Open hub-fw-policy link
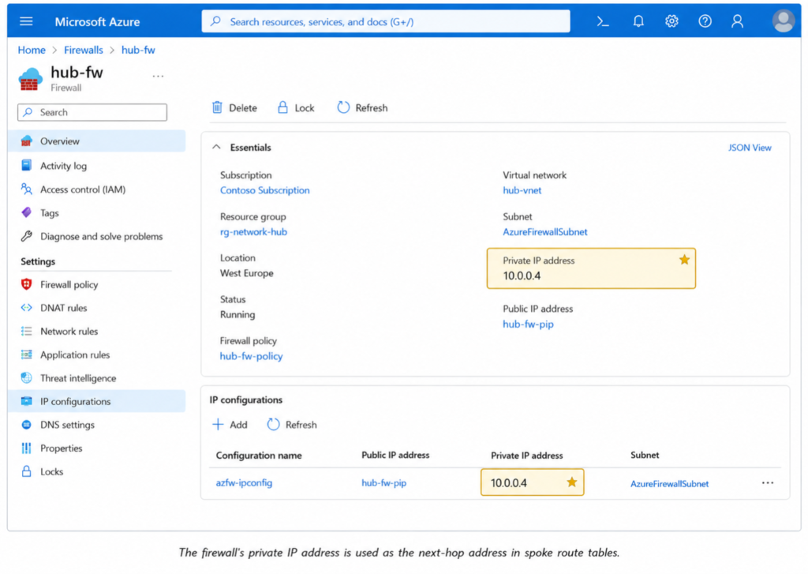808x574 pixels. point(251,356)
